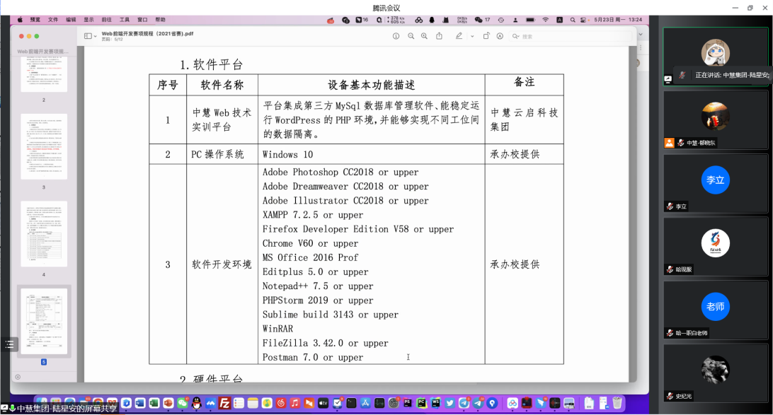Open Twitter from the Dock
This screenshot has width=773, height=415.
(x=450, y=403)
